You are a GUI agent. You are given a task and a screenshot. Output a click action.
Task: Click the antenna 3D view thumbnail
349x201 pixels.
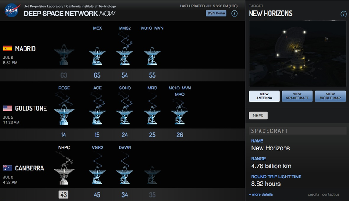coord(298,54)
